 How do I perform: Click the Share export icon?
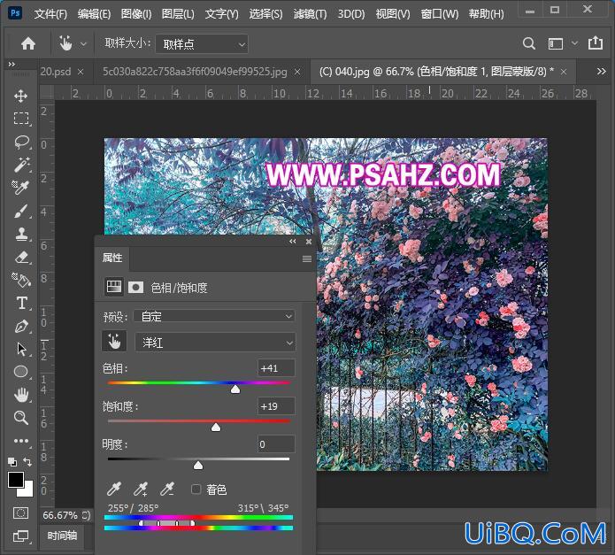(x=596, y=42)
